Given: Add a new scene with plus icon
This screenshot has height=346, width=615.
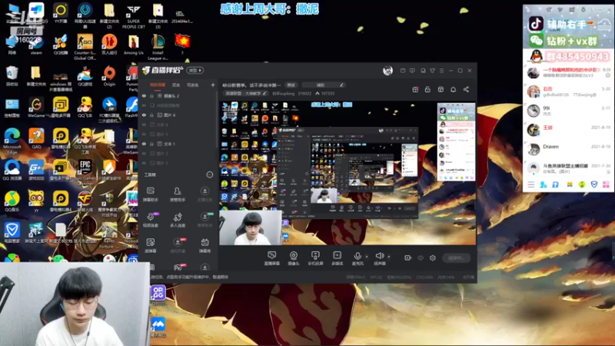Looking at the screenshot, I should [213, 85].
